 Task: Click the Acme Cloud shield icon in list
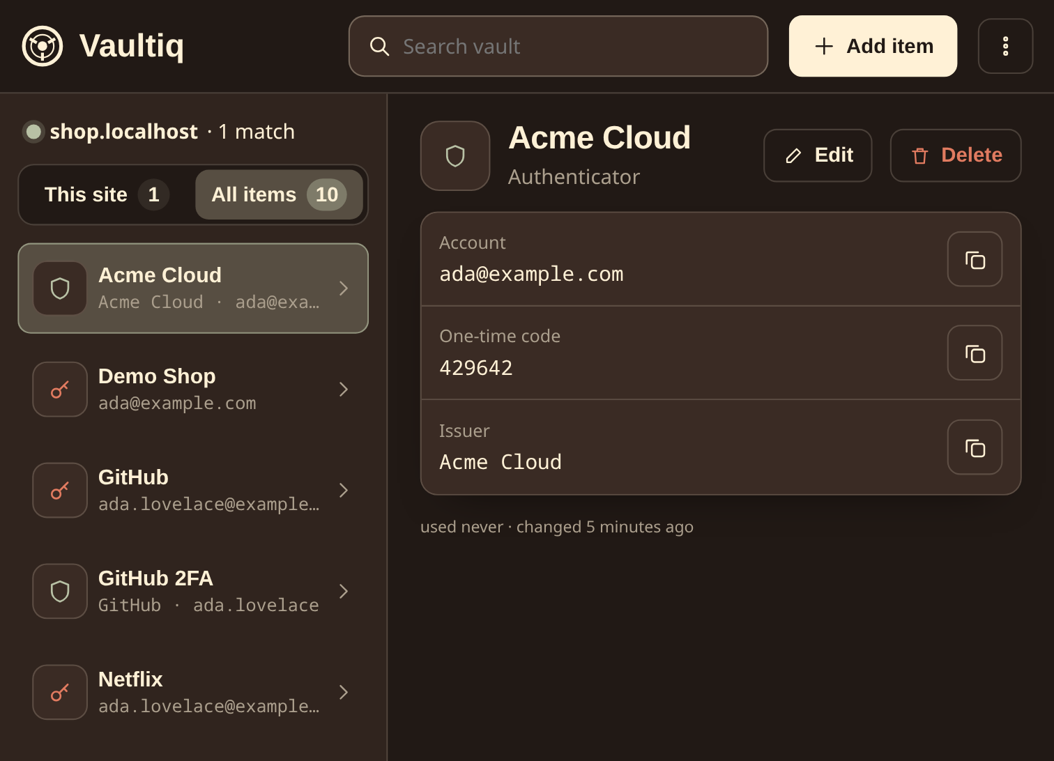click(x=60, y=289)
